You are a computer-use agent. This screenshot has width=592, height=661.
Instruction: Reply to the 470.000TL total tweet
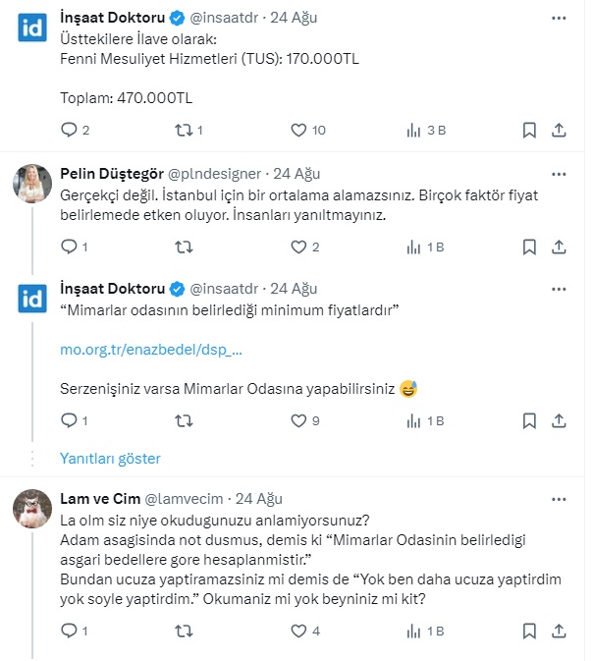(69, 130)
